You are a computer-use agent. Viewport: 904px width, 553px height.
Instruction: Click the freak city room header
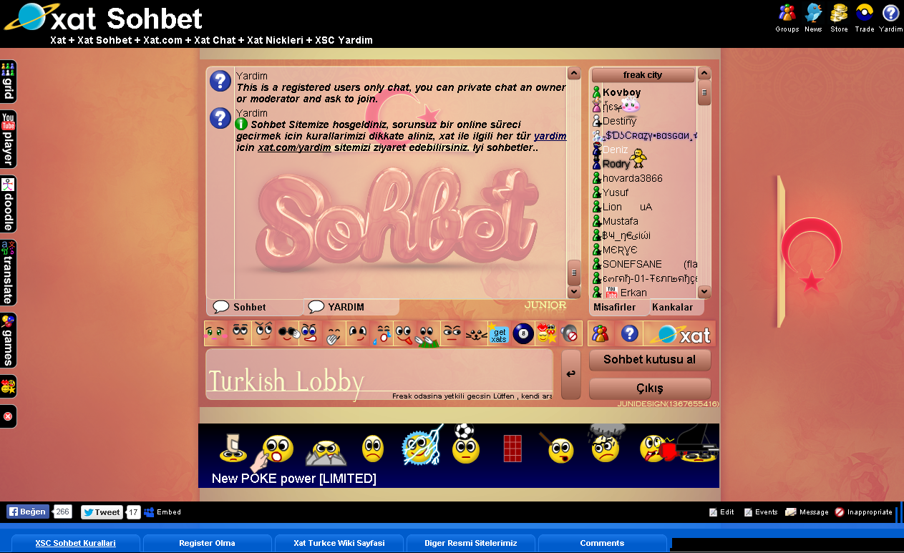[x=643, y=75]
